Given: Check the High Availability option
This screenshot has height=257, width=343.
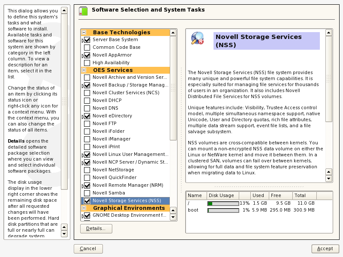Looking at the screenshot, I should (87, 63).
